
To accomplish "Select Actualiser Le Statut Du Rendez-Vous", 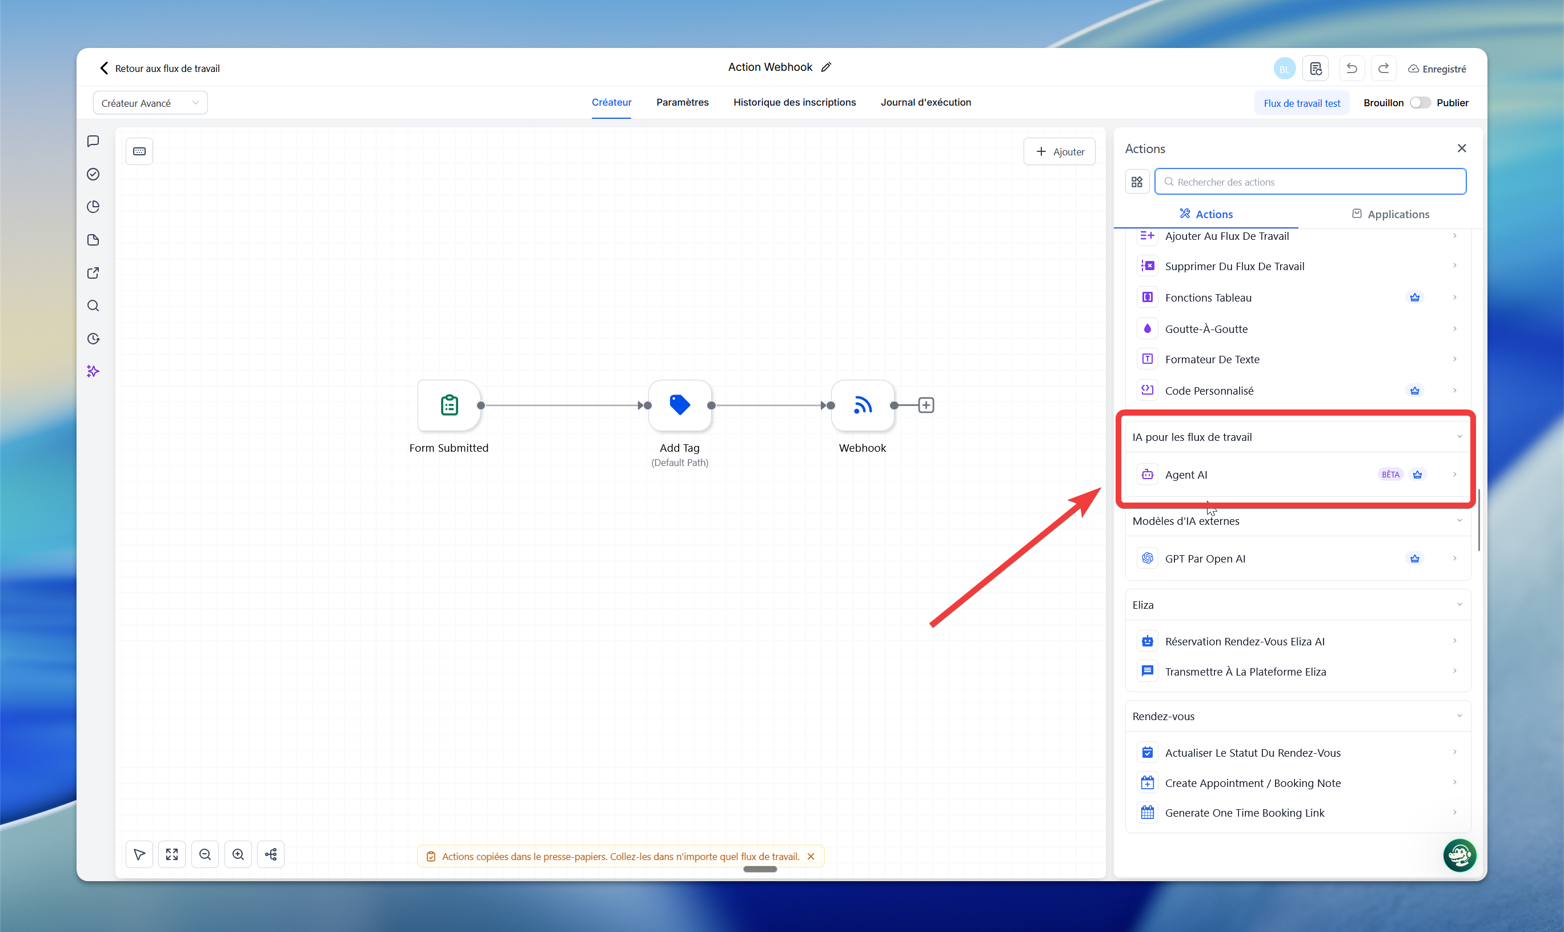I will point(1298,752).
